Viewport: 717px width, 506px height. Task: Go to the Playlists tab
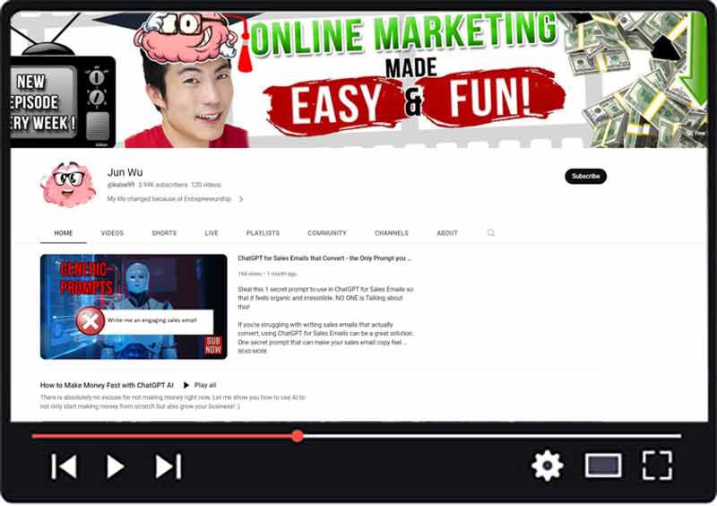pyautogui.click(x=263, y=233)
